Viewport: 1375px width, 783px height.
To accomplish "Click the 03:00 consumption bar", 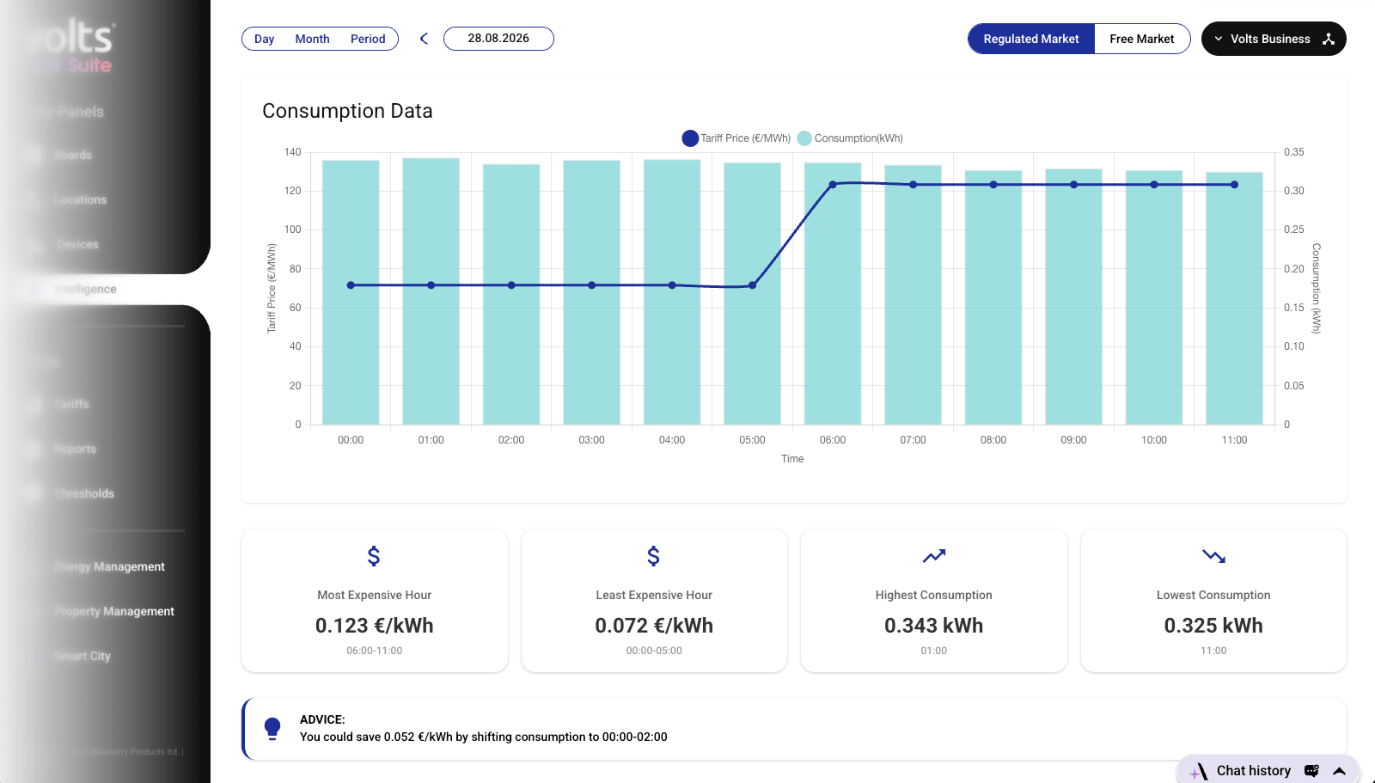I will pos(591,292).
